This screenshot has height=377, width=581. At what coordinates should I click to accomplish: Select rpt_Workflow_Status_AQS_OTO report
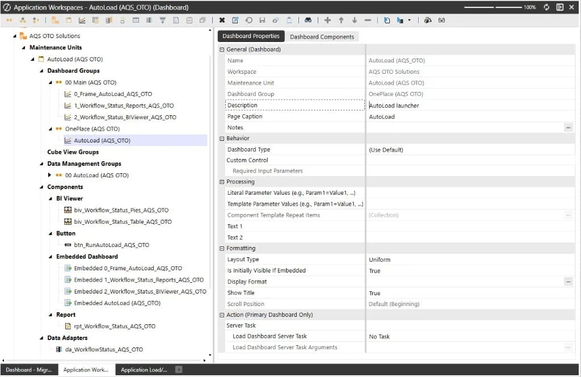[x=115, y=326]
